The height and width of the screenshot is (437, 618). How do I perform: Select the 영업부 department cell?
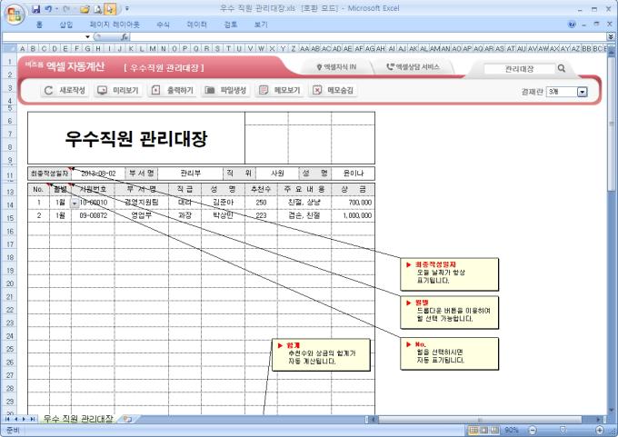pyautogui.click(x=142, y=215)
